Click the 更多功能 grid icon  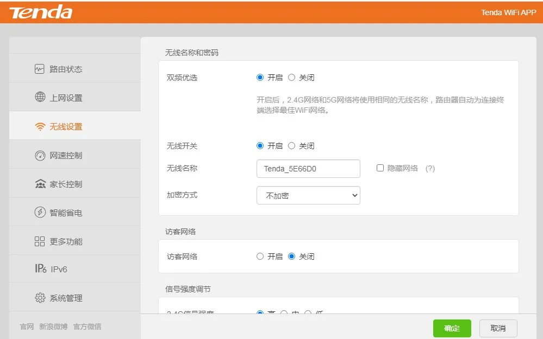tap(40, 241)
